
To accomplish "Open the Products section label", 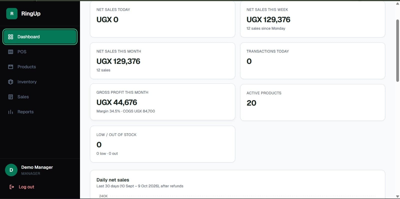I will 27,67.
